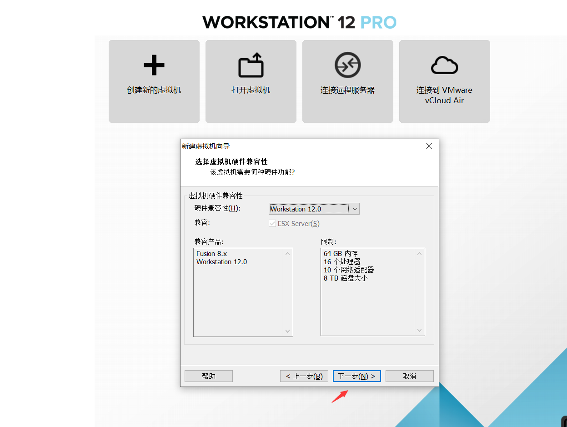The width and height of the screenshot is (567, 427).
Task: Go back with 上一步(B) button
Action: click(304, 376)
